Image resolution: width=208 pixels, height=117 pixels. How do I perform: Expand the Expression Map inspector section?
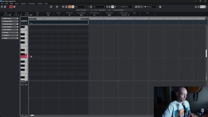coord(10,21)
